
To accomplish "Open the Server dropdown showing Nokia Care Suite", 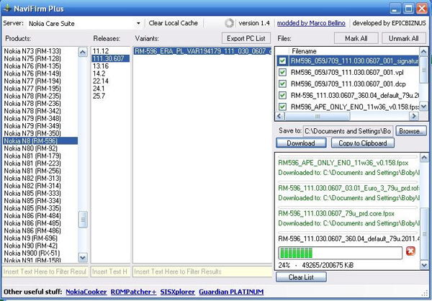I will pyautogui.click(x=138, y=23).
